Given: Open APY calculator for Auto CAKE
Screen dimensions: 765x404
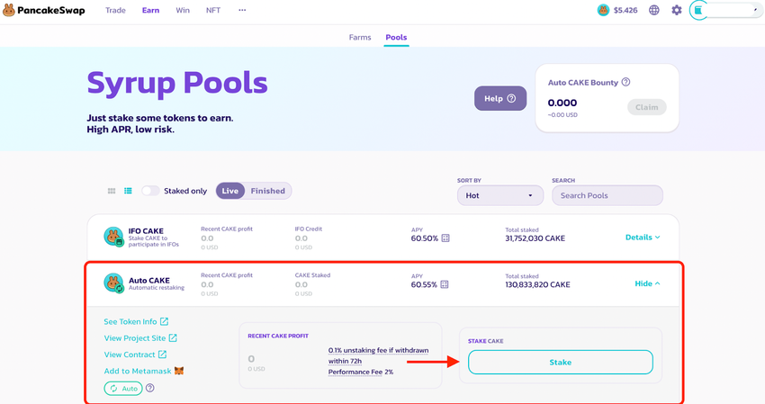Looking at the screenshot, I should tap(445, 284).
